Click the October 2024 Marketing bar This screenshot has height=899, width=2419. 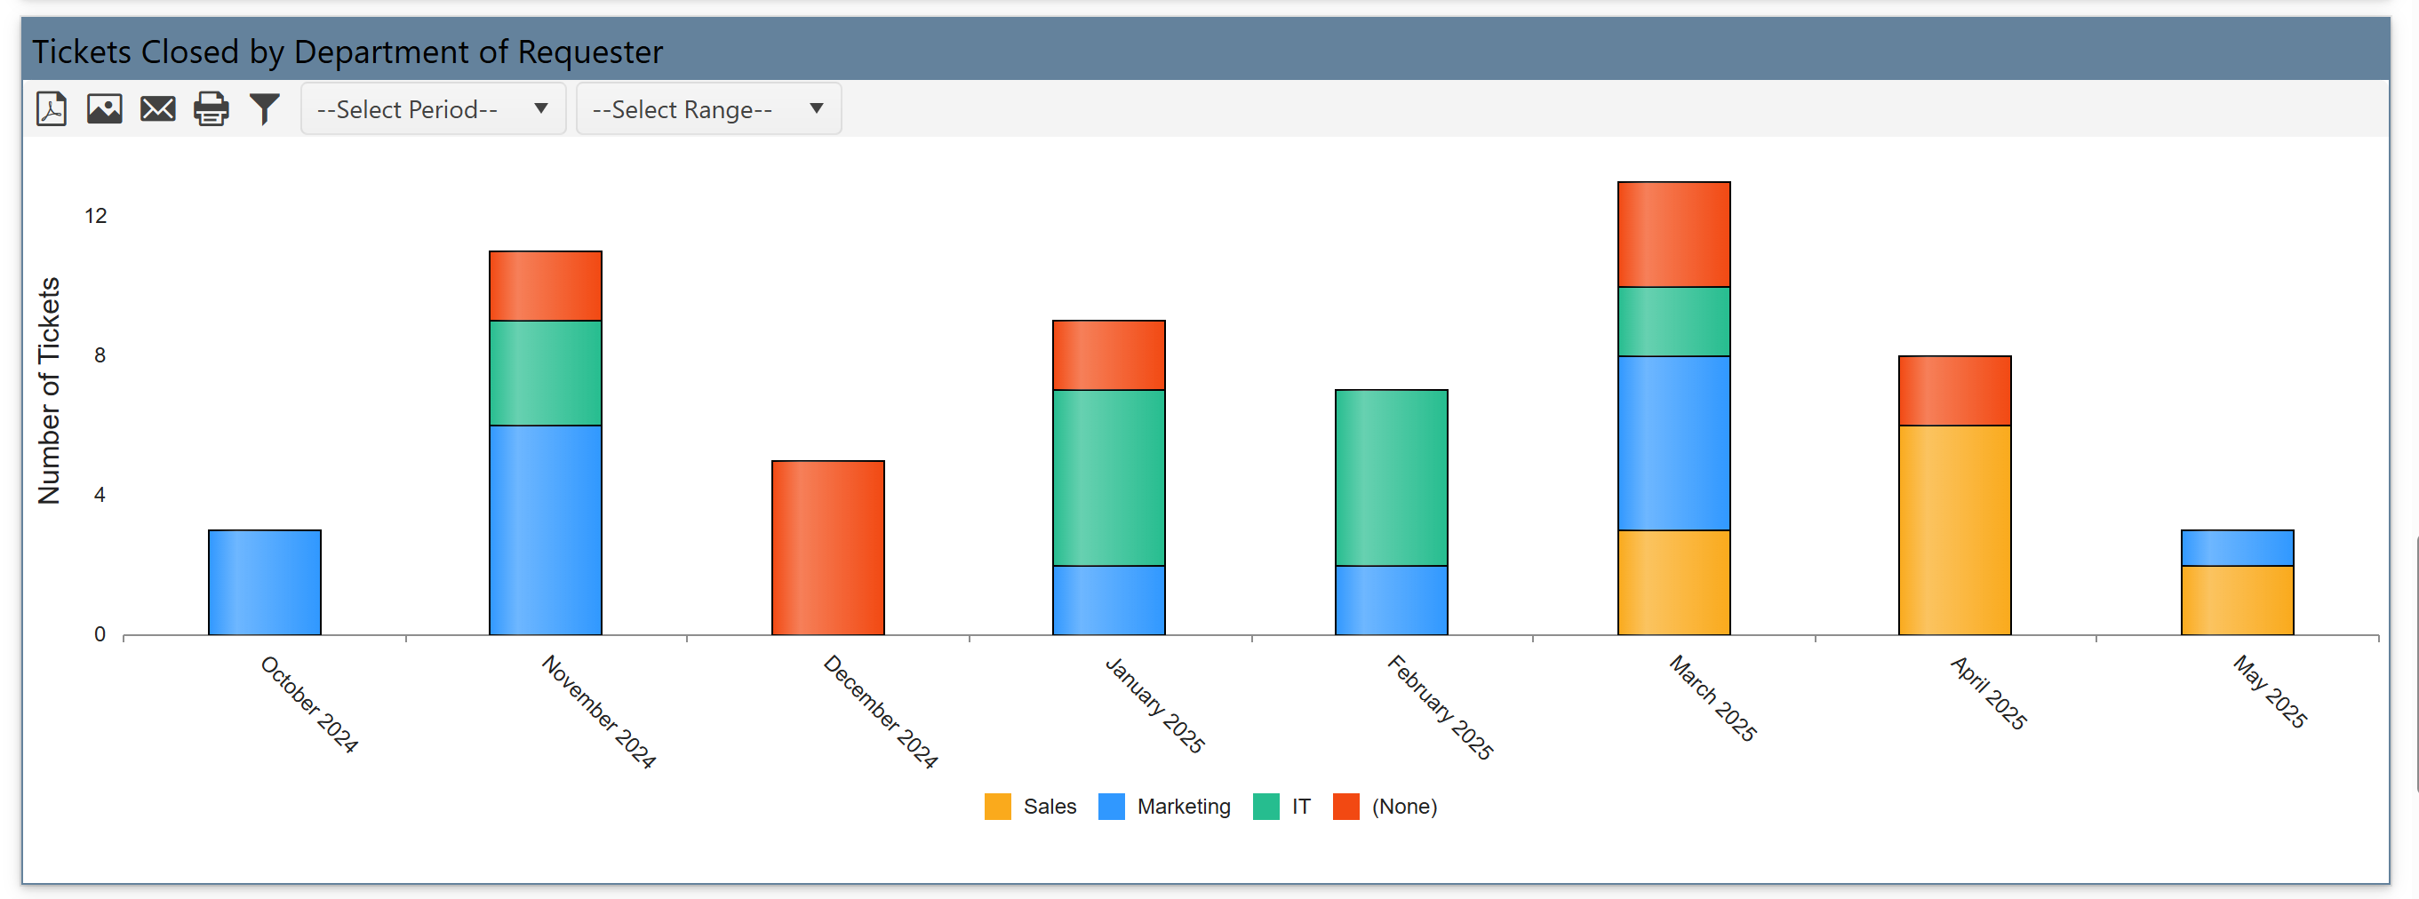[x=265, y=582]
